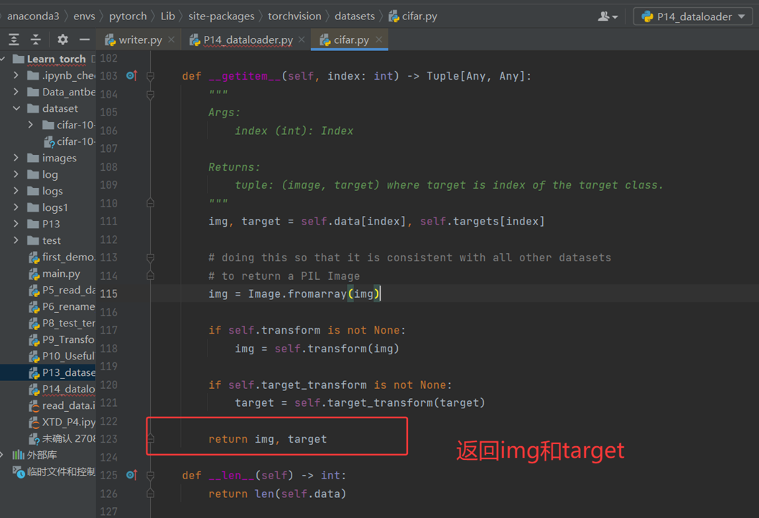Expand the .ipynb_checkpoints folder
Screen dimensions: 759x518
[16, 75]
